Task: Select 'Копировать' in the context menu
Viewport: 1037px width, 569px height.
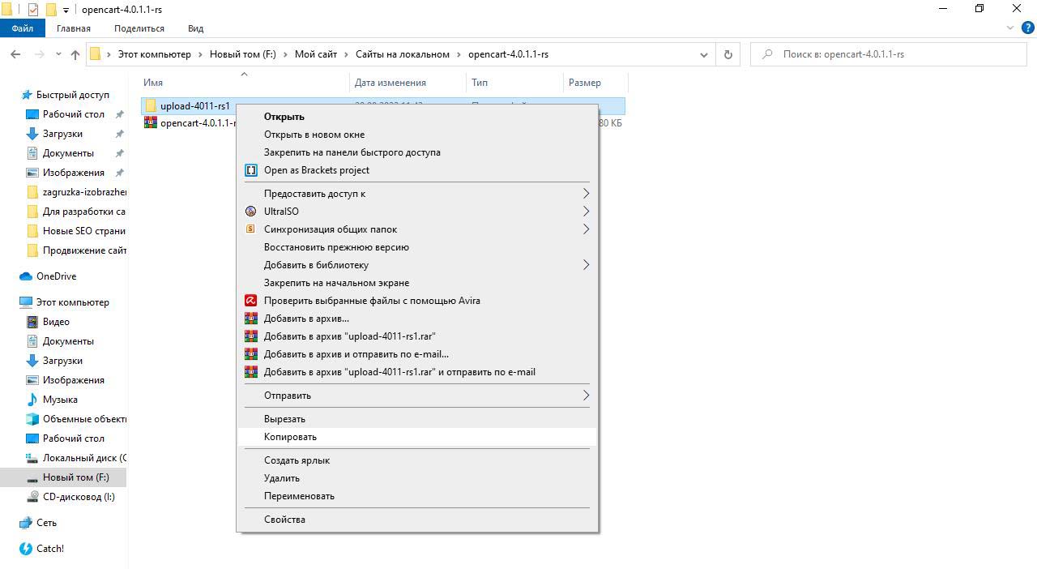Action: click(290, 437)
